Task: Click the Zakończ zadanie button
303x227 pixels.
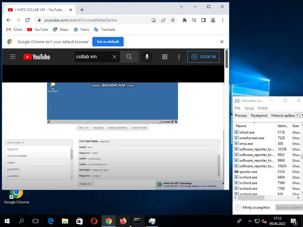Action: [x=289, y=207]
